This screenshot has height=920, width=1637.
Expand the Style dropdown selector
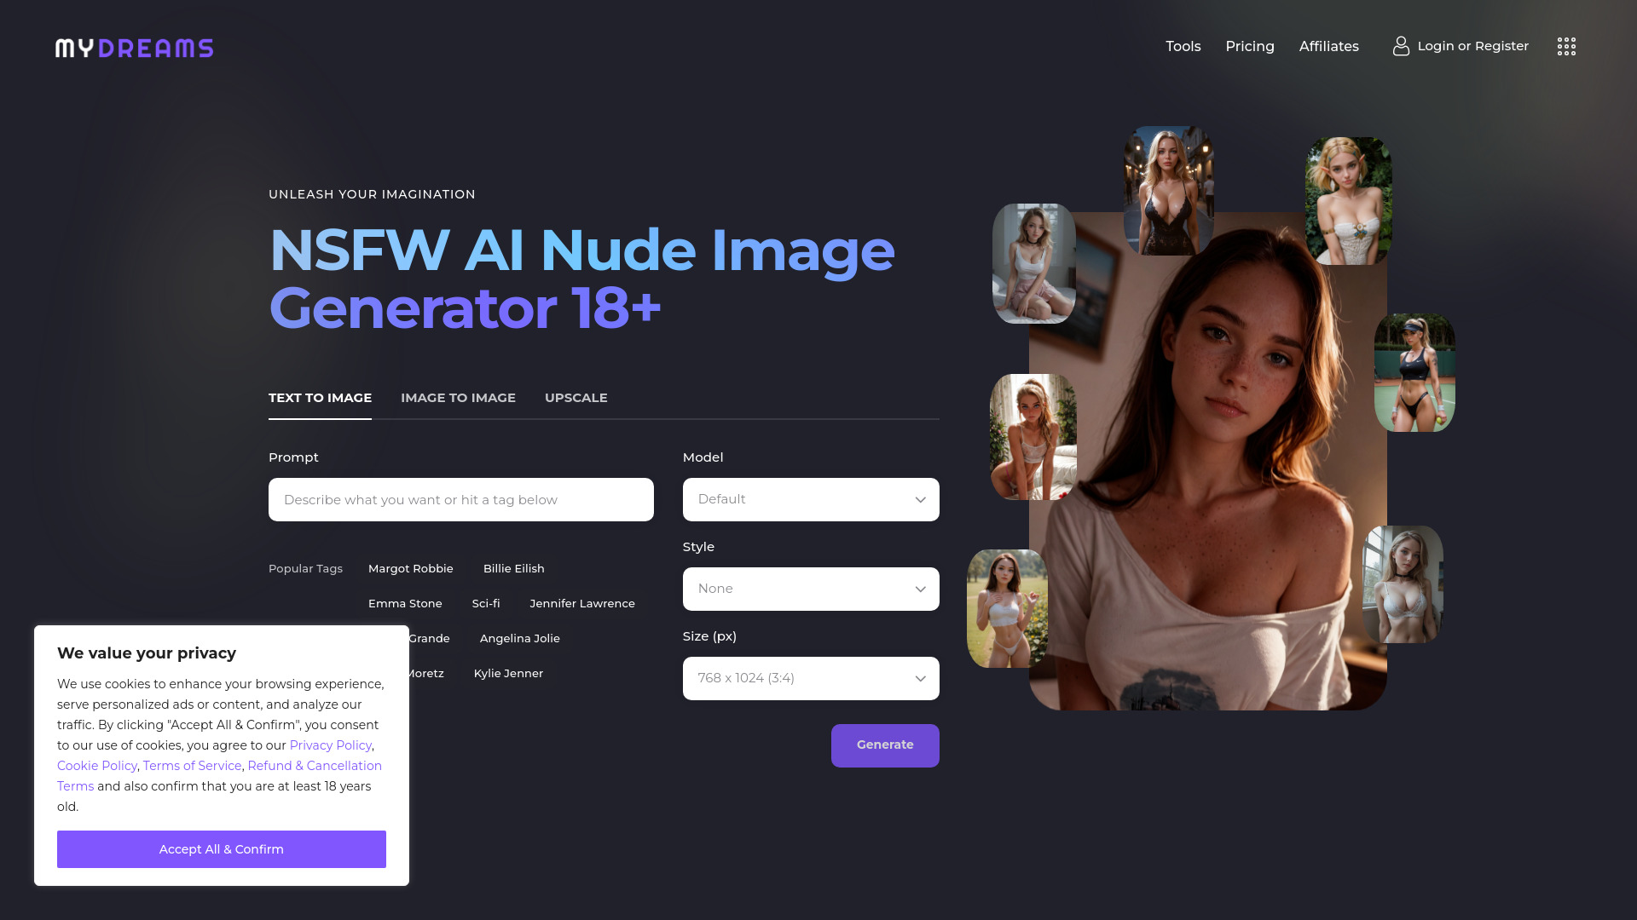[x=811, y=589]
